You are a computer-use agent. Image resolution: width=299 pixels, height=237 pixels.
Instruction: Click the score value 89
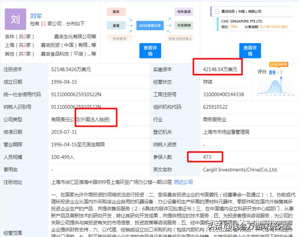(x=272, y=72)
